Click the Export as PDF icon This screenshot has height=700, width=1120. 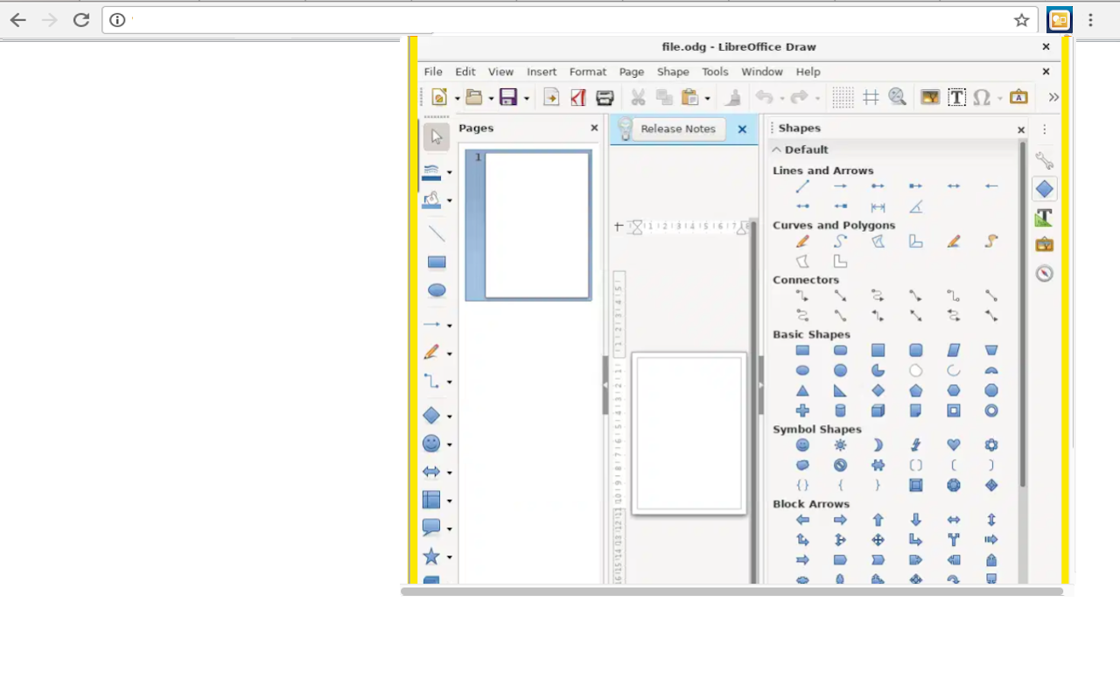[577, 97]
